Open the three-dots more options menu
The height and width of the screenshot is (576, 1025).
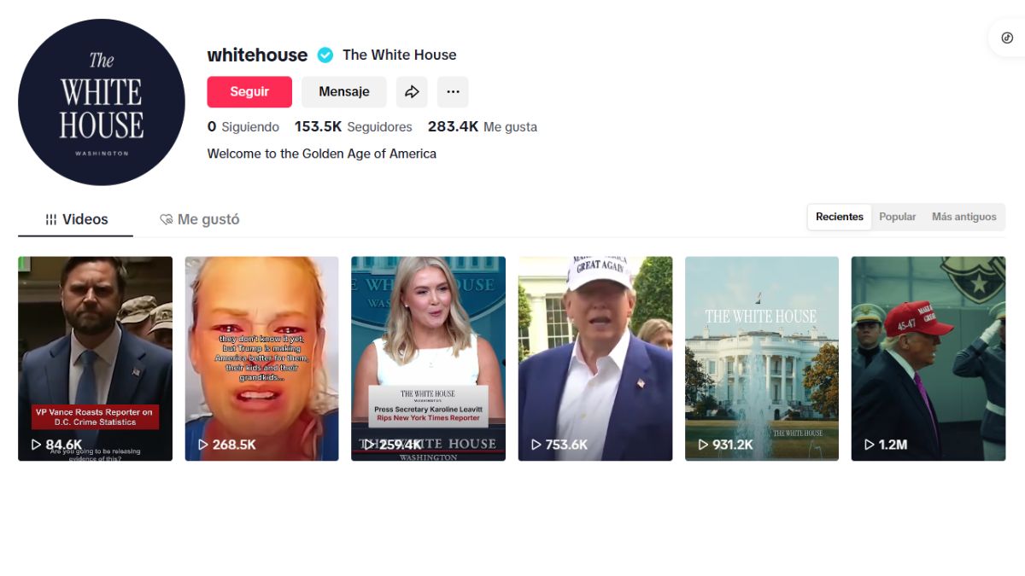453,92
